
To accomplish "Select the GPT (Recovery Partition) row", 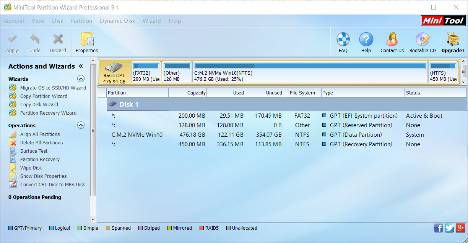I will tap(282, 144).
